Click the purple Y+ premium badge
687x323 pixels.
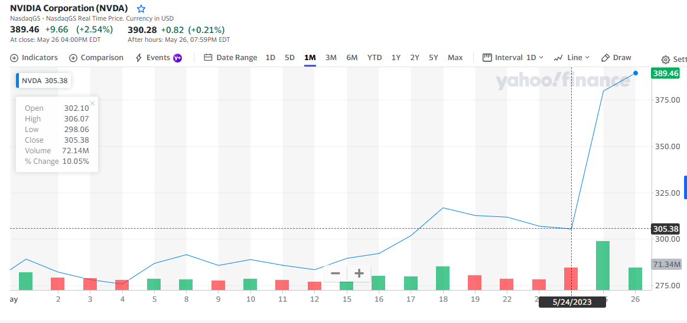pyautogui.click(x=177, y=58)
